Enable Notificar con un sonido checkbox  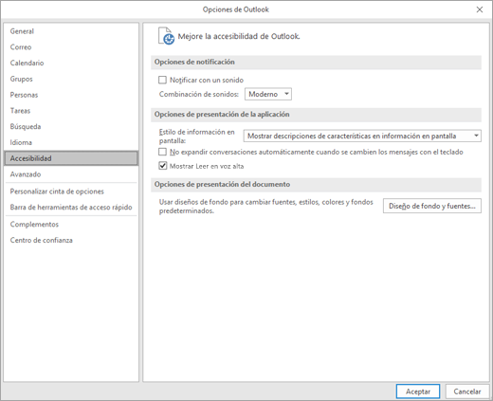162,80
